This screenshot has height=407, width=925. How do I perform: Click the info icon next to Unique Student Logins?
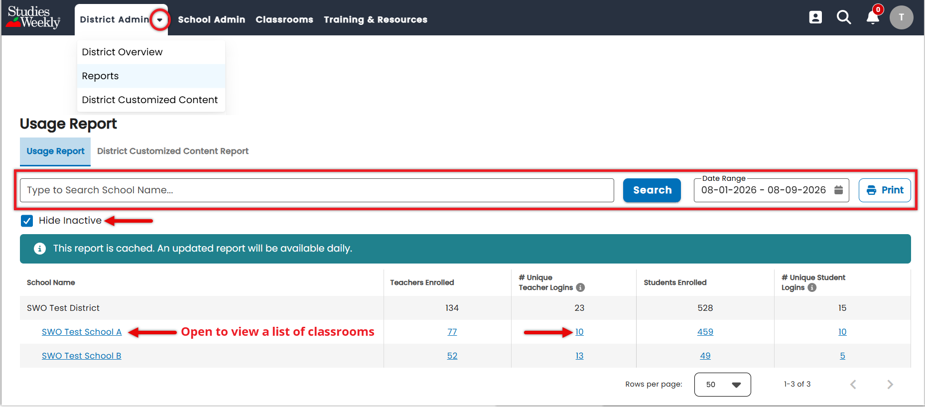(812, 287)
